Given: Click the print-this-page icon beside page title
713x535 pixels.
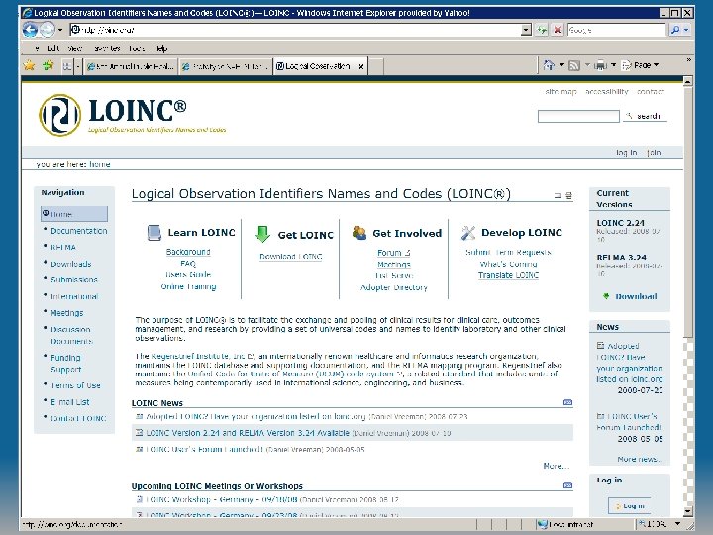Looking at the screenshot, I should pyautogui.click(x=568, y=195).
